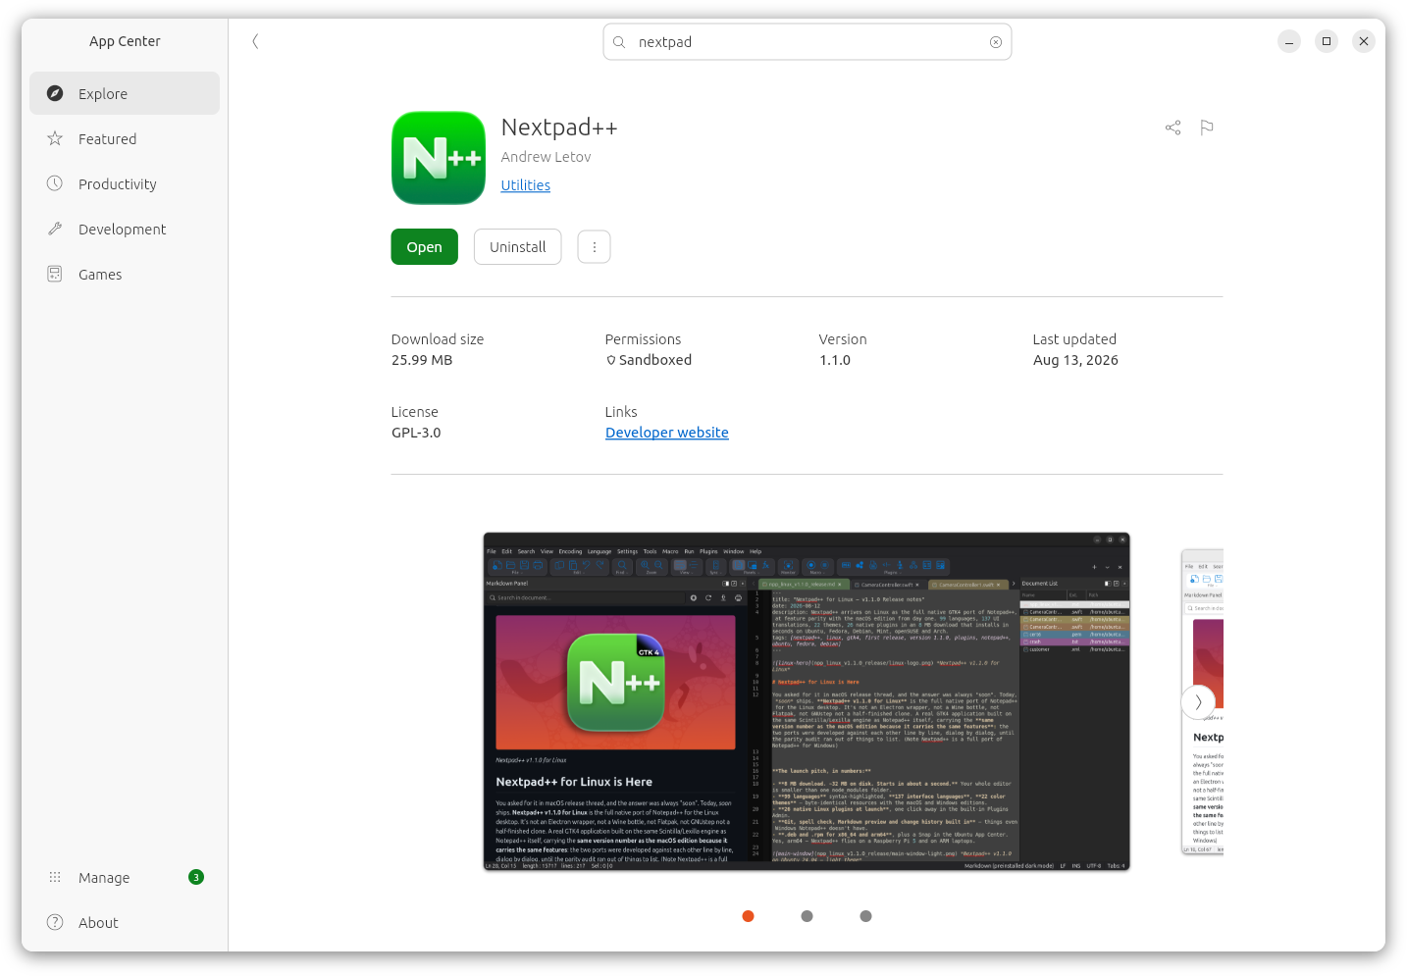
Task: Click the Productivity clock icon
Action: click(x=55, y=183)
